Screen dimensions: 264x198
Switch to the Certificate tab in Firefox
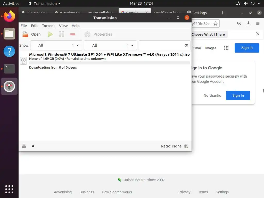click(167, 13)
